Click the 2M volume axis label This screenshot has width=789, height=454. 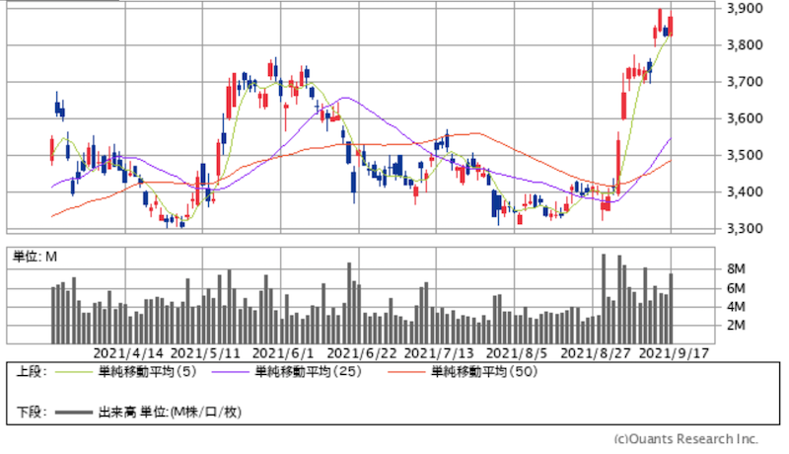pos(736,326)
